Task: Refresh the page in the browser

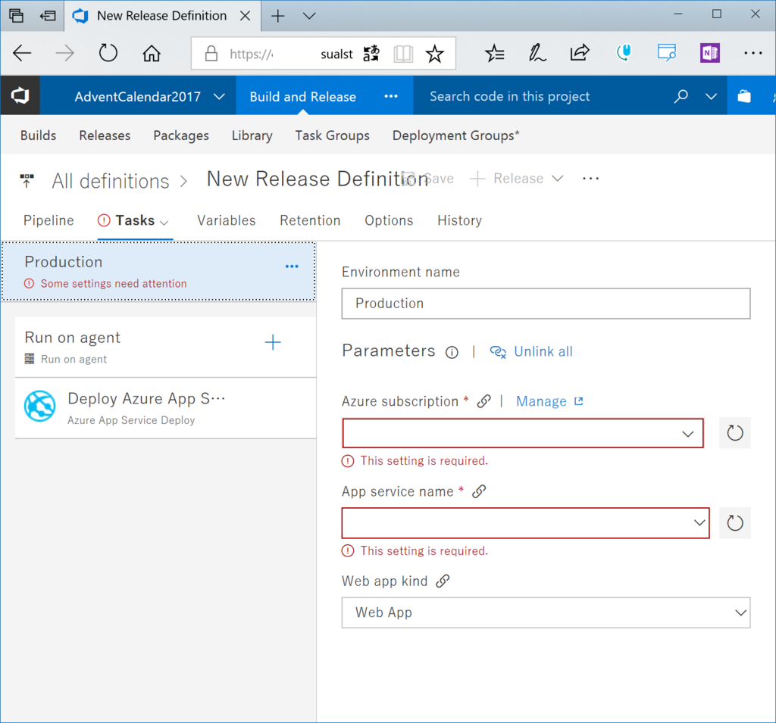Action: (108, 53)
